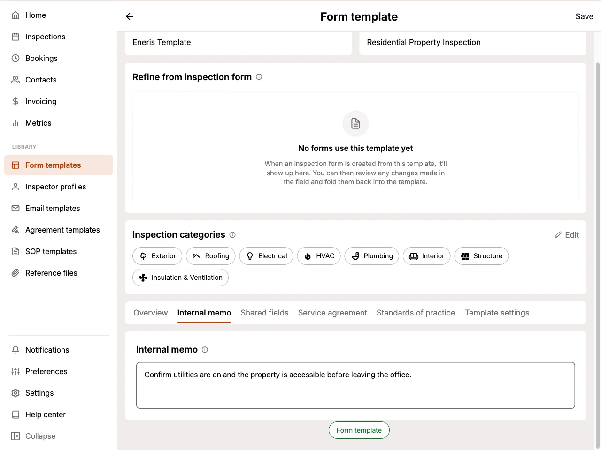Click the pencil icon next to Edit

click(558, 235)
